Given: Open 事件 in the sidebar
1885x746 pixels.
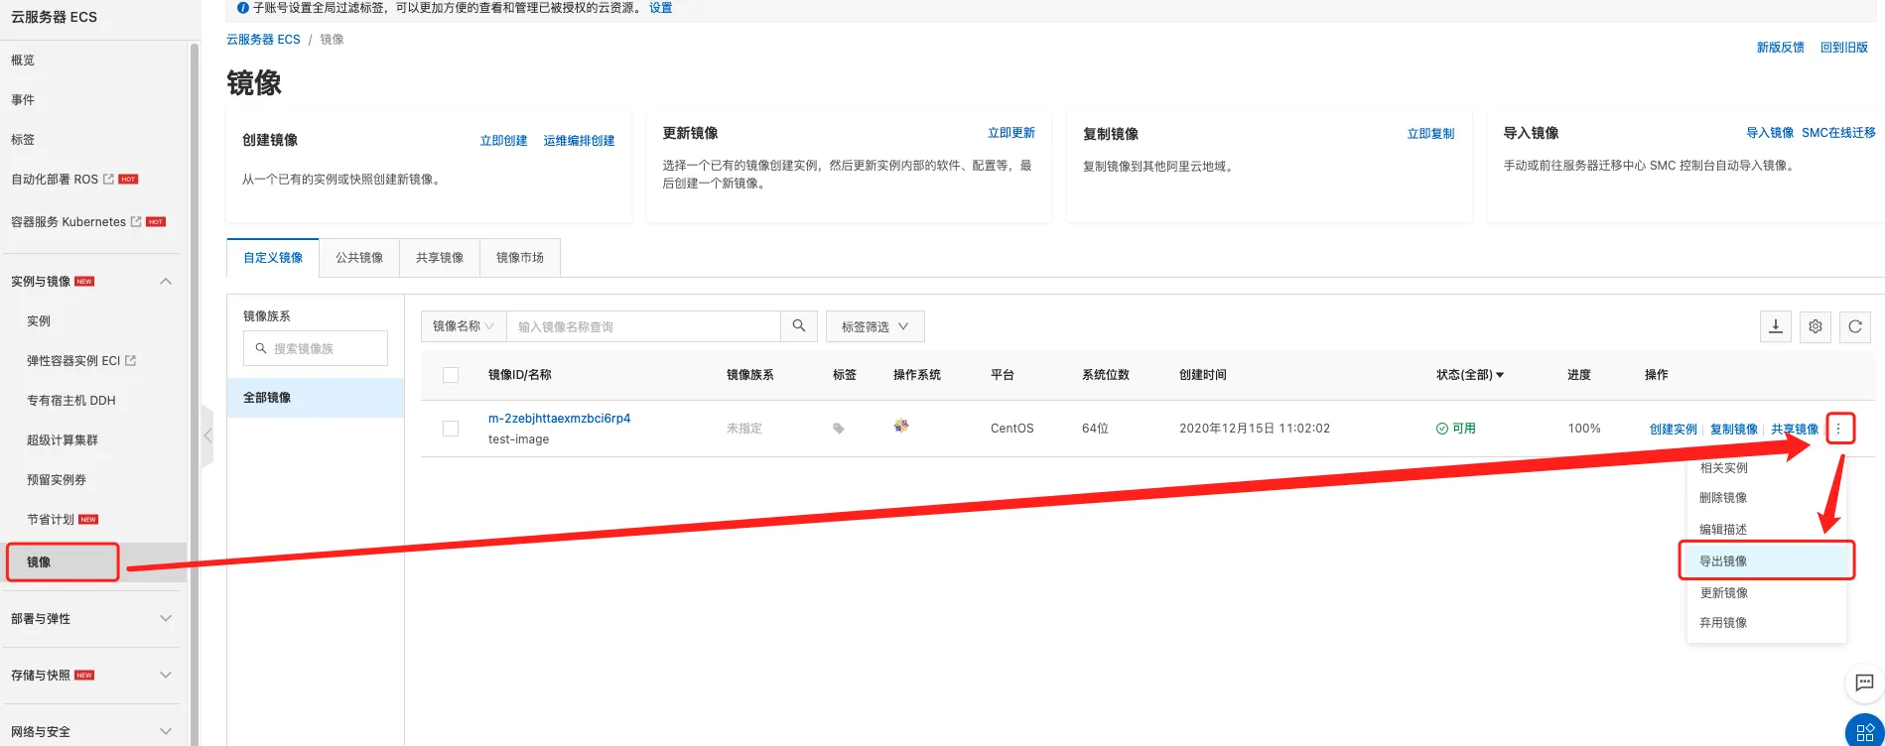Looking at the screenshot, I should click(x=23, y=100).
